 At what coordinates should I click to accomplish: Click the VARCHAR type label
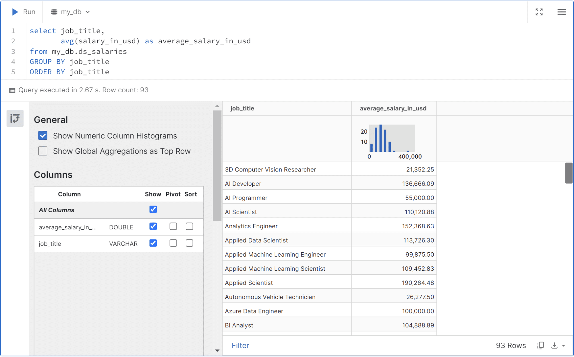(x=123, y=244)
